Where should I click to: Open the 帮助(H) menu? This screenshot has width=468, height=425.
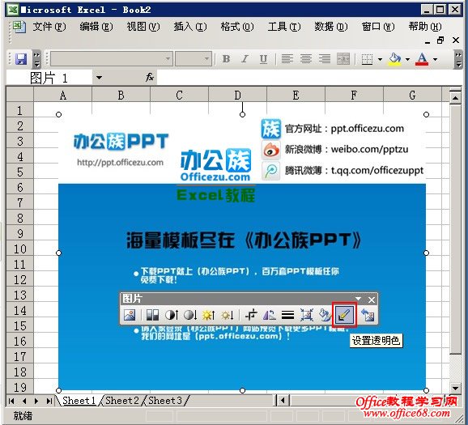(425, 27)
